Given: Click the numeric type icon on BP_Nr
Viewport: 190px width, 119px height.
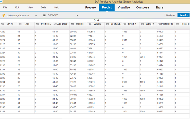Looking at the screenshot, I should (x=3, y=24).
